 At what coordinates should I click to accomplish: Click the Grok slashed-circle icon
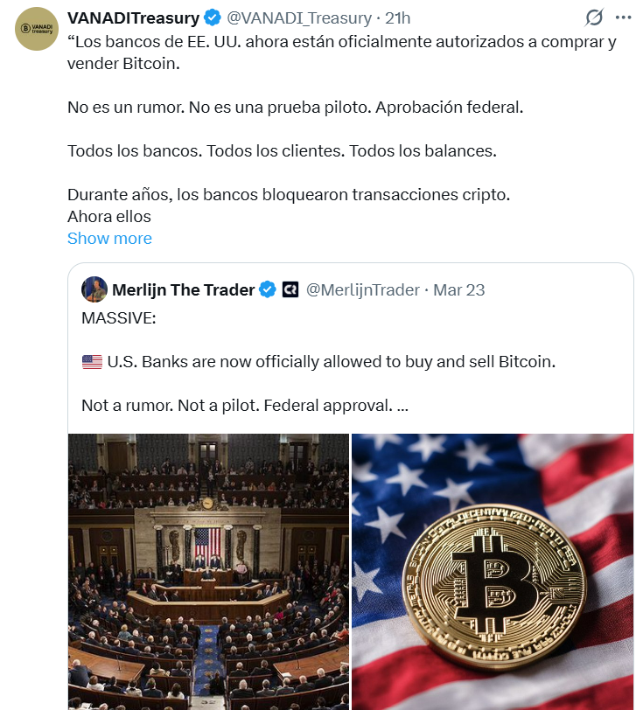pos(594,17)
